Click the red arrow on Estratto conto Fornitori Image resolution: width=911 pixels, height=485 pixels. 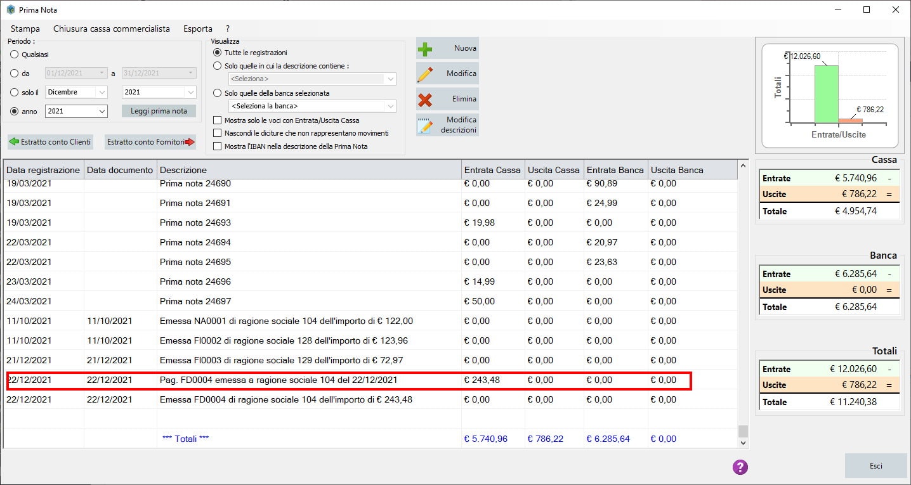pos(189,142)
